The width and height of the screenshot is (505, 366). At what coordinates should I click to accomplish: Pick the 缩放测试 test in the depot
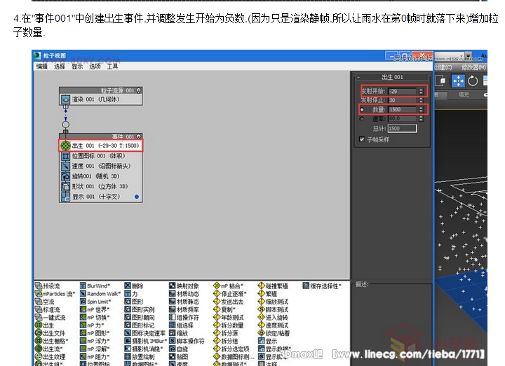(x=273, y=302)
